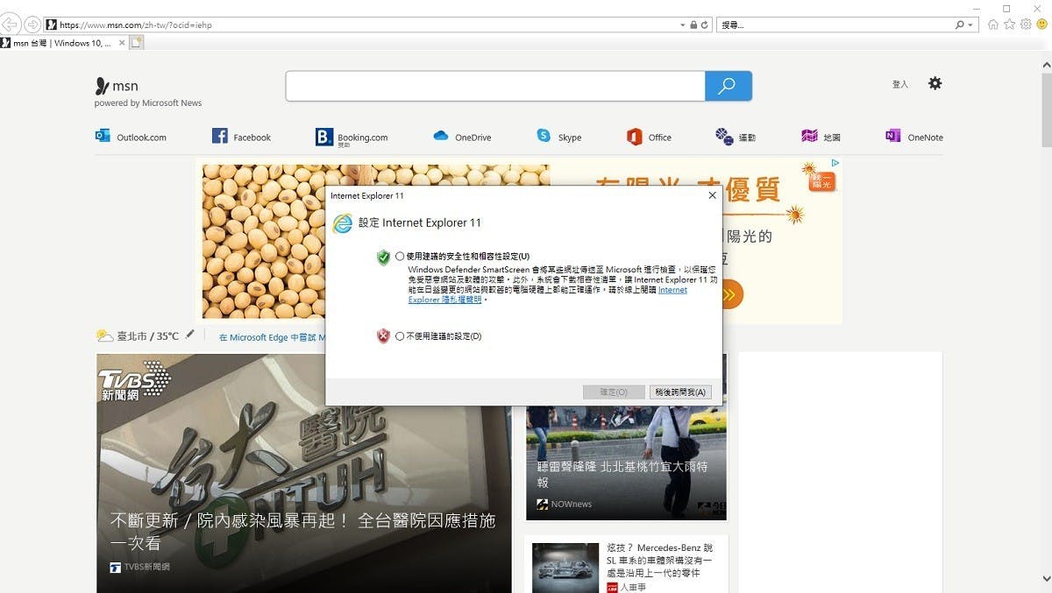Image resolution: width=1052 pixels, height=593 pixels.
Task: Open the NOWnews rain story '轟雷聲隆隆'
Action: click(622, 475)
